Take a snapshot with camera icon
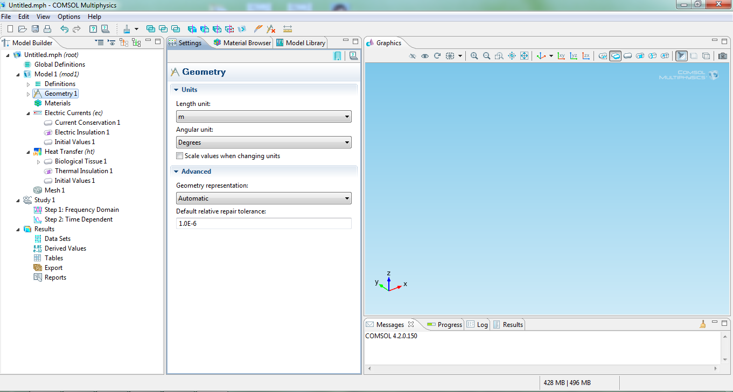The image size is (733, 392). (x=723, y=56)
